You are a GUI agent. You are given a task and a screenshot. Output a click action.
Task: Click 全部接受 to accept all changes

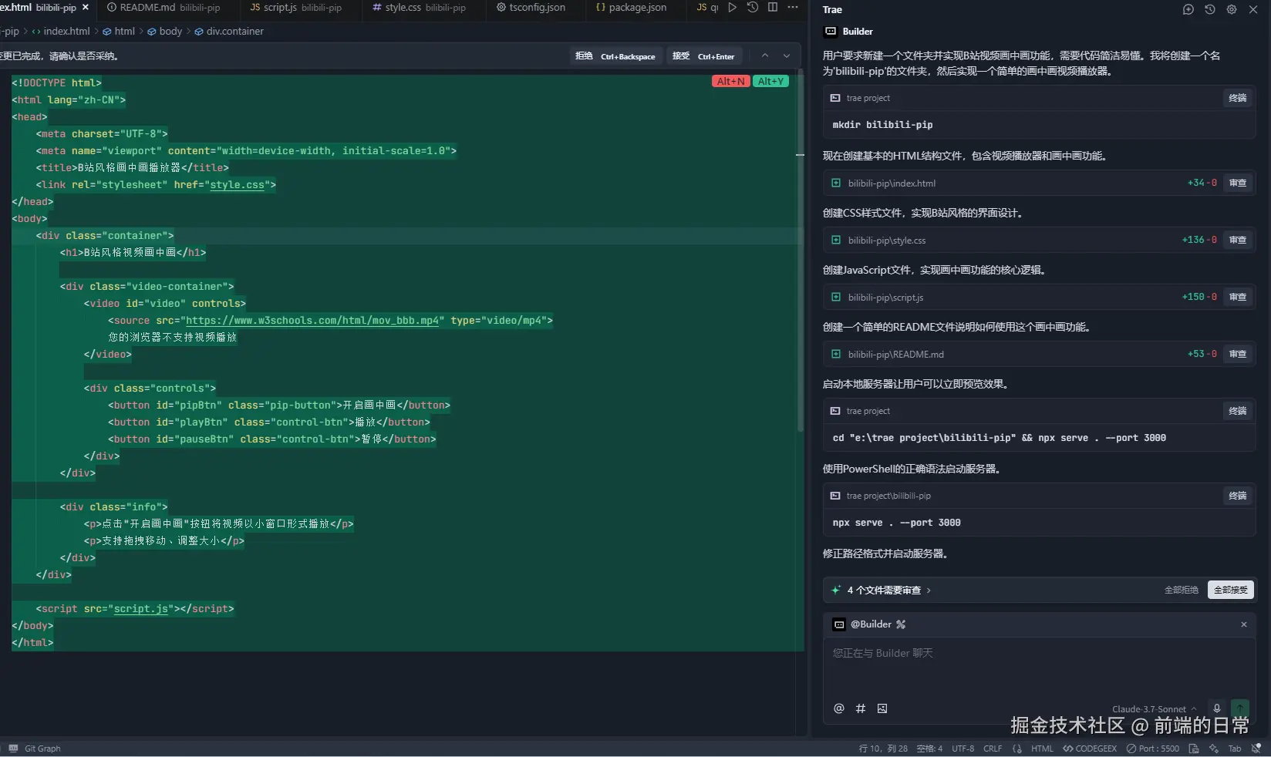pos(1231,590)
